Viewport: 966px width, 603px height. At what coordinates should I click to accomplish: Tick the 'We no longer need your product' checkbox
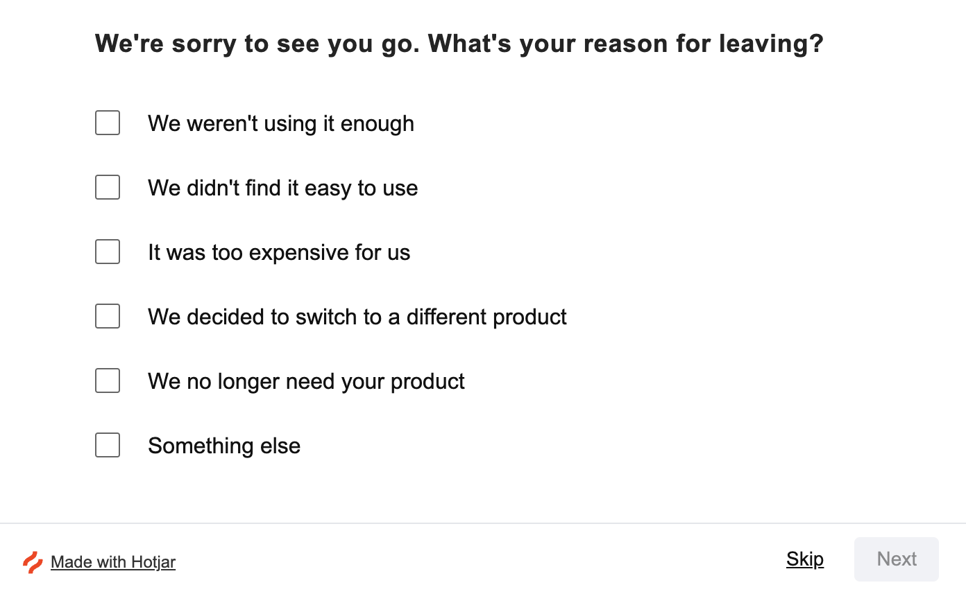pos(108,381)
